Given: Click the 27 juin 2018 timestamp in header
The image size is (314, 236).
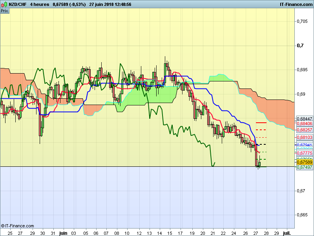Looking at the screenshot, I should pos(110,4).
